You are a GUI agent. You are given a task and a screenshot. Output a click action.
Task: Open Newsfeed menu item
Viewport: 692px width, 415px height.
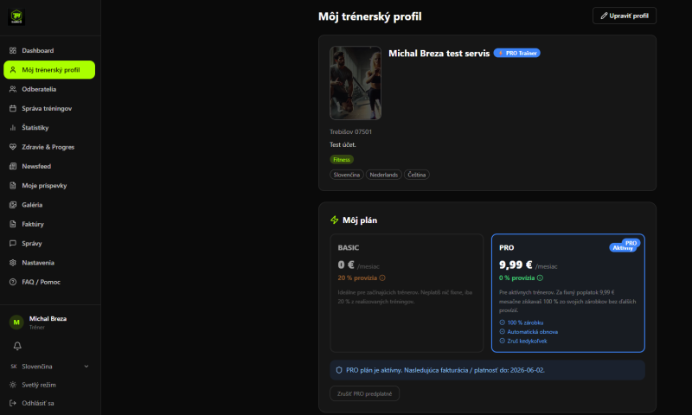[x=49, y=166]
